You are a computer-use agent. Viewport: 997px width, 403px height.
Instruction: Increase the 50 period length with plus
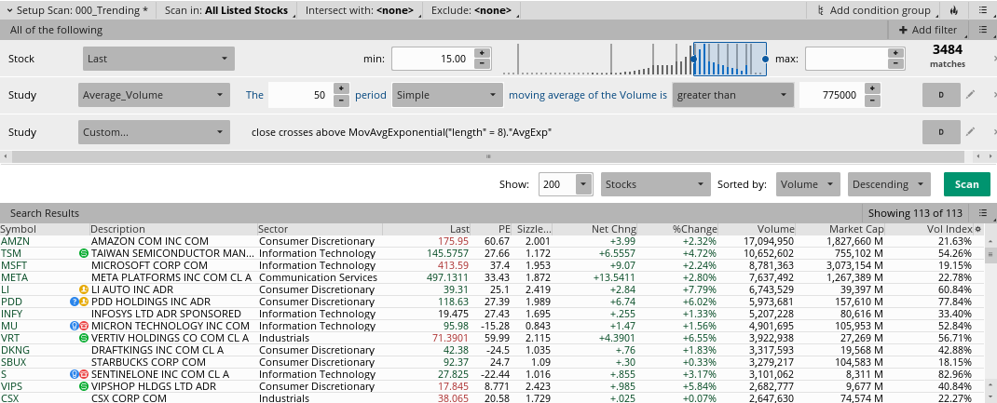tap(341, 89)
